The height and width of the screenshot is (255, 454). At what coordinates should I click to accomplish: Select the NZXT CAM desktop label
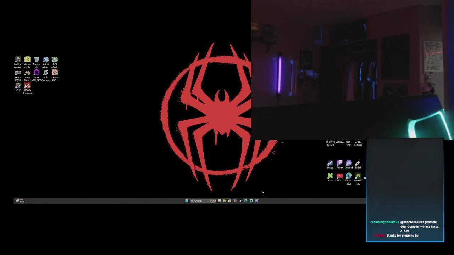[x=349, y=143]
